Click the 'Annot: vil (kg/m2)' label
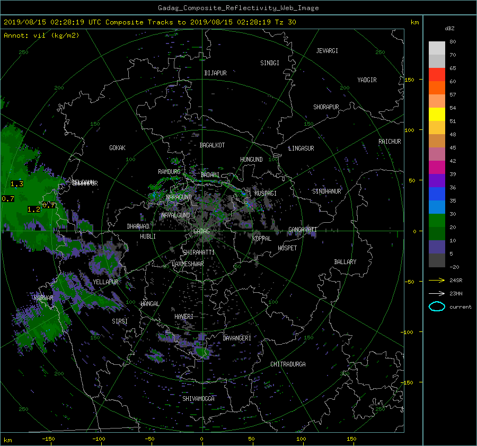This screenshot has width=477, height=446. click(41, 36)
